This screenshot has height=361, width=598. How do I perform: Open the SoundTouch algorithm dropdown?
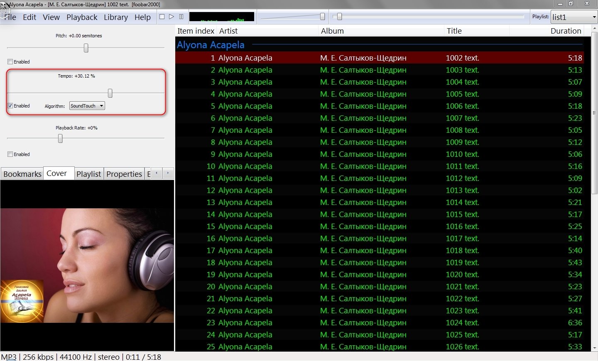point(87,106)
